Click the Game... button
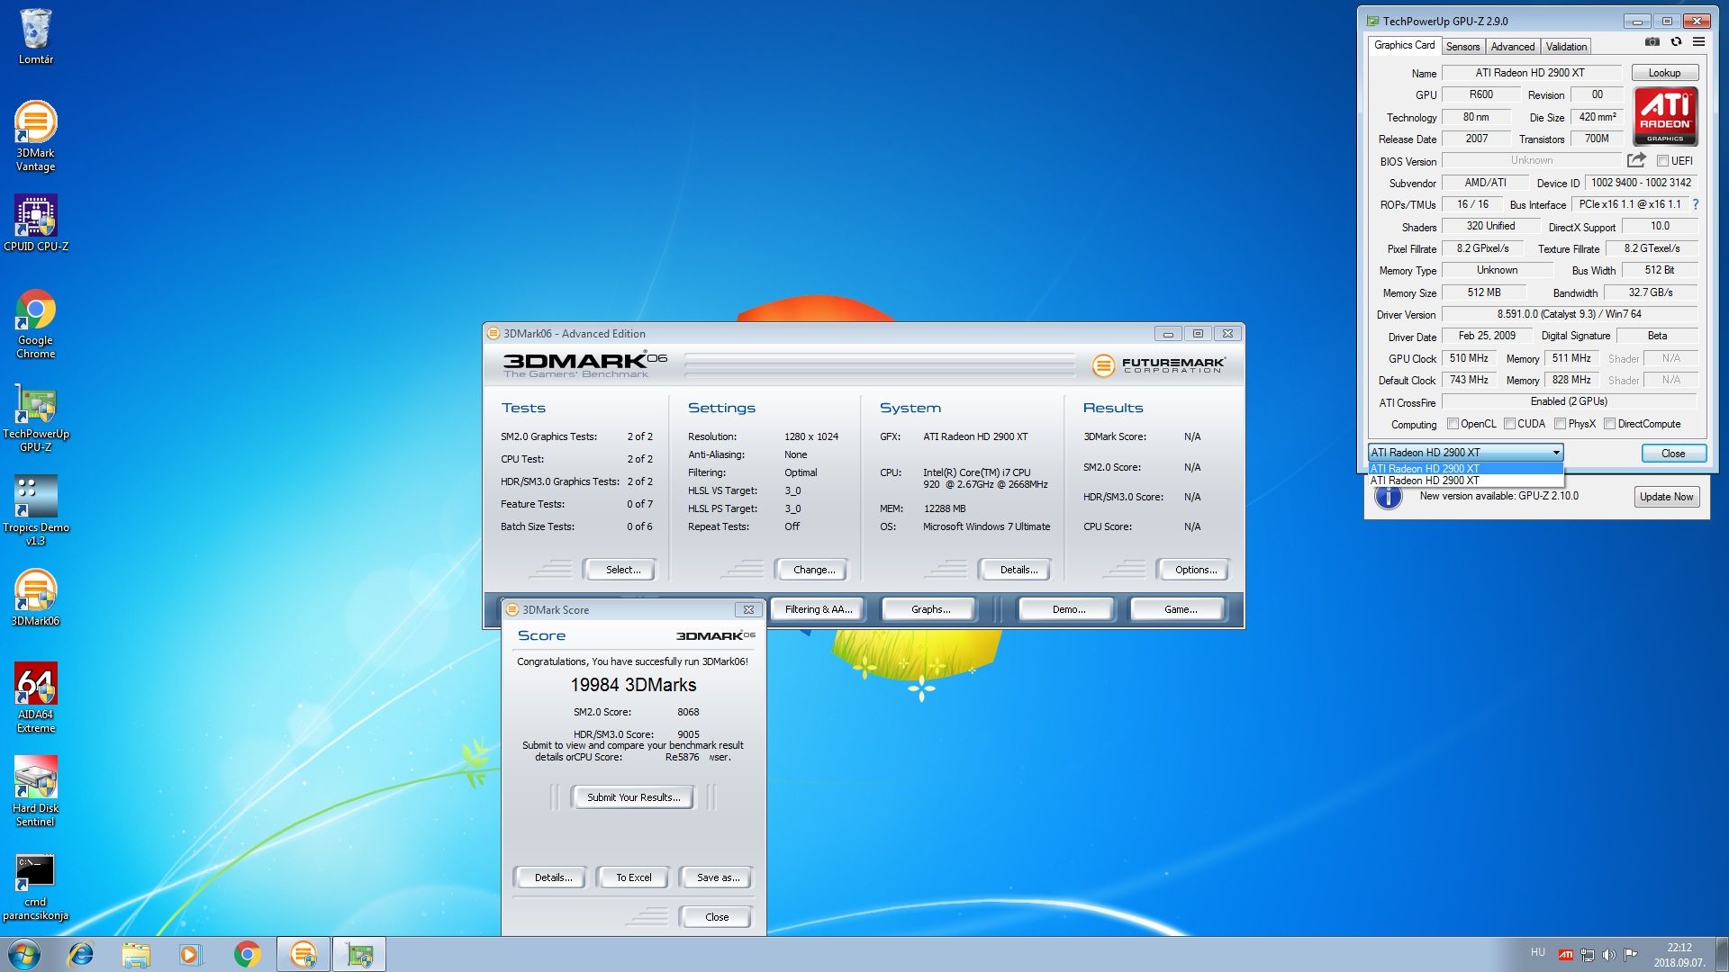 point(1180,609)
